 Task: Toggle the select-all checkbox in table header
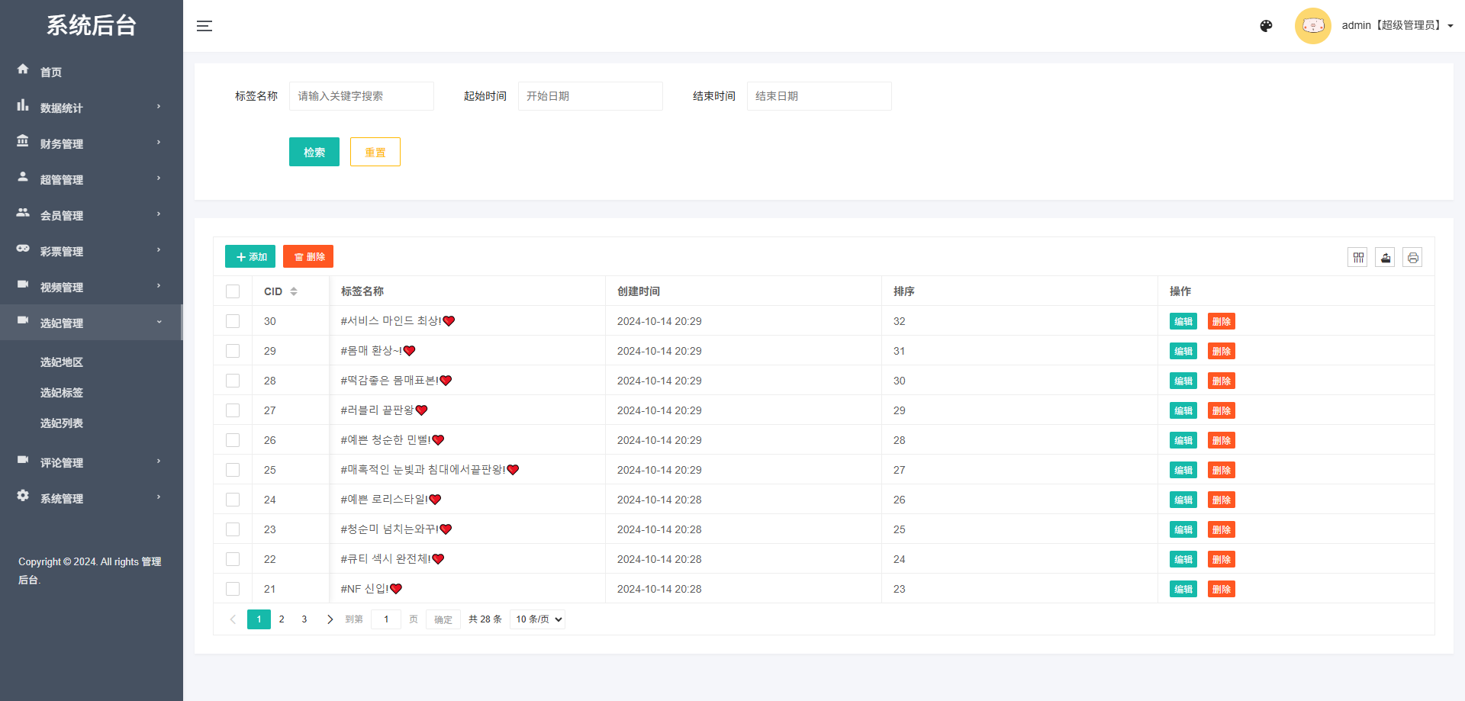click(x=233, y=291)
